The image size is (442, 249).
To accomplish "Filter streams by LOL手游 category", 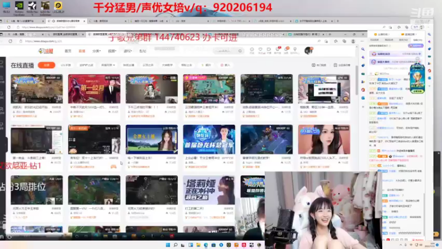I will point(66,65).
